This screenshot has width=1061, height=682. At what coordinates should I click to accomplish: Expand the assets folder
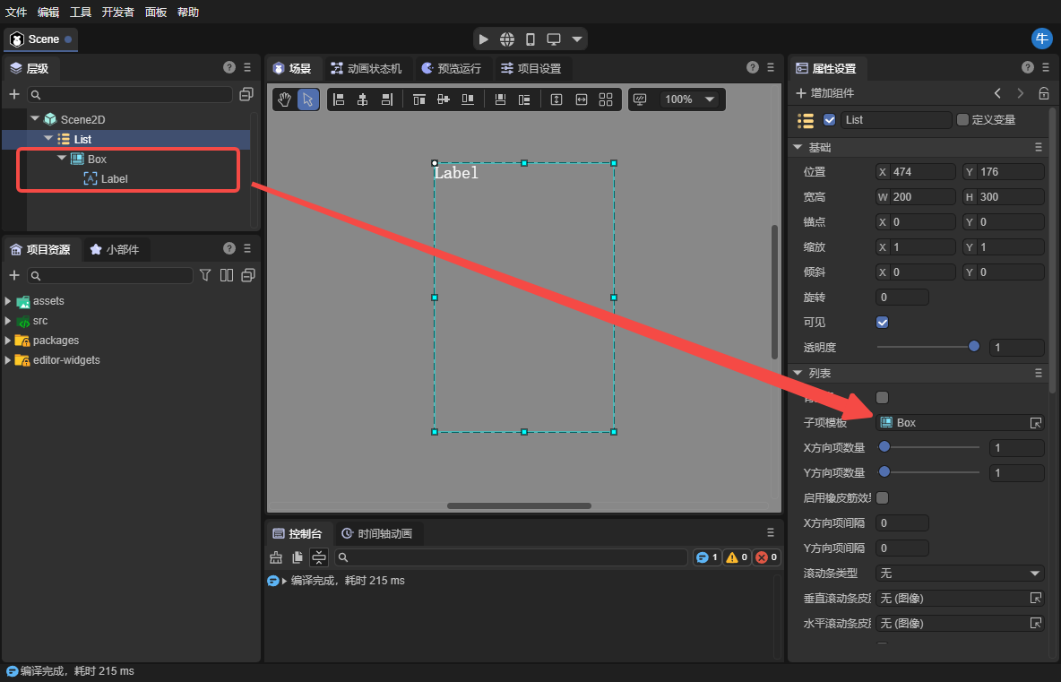click(x=9, y=301)
